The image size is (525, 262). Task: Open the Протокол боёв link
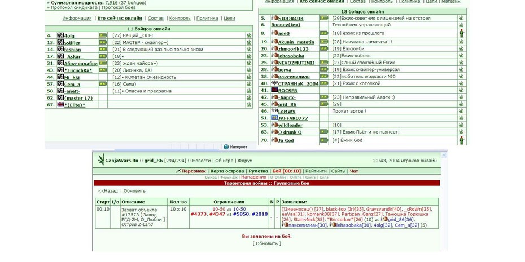pos(120,7)
